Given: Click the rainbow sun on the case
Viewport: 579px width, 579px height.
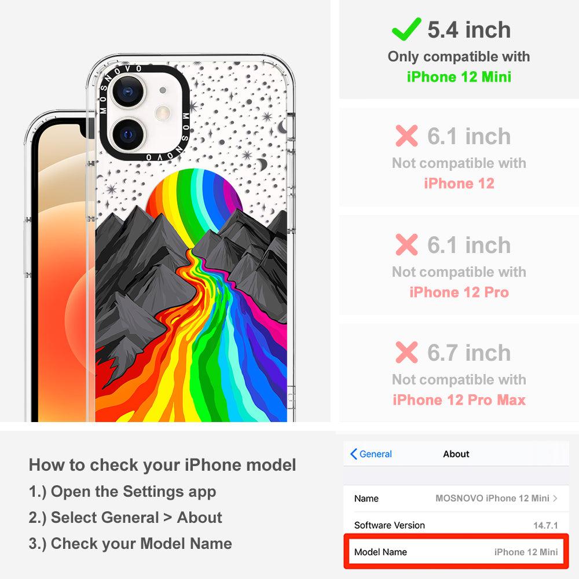Looking at the screenshot, I should [x=194, y=199].
